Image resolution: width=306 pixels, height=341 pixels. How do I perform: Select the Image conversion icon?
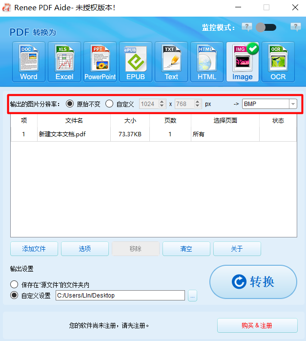243,62
